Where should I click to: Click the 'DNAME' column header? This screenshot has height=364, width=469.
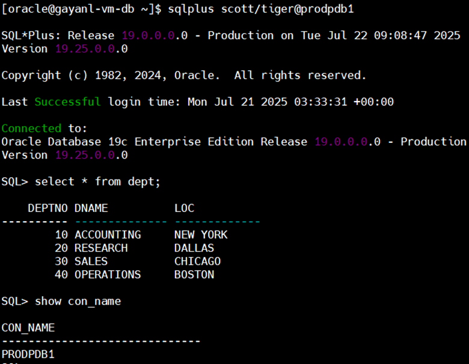[91, 208]
